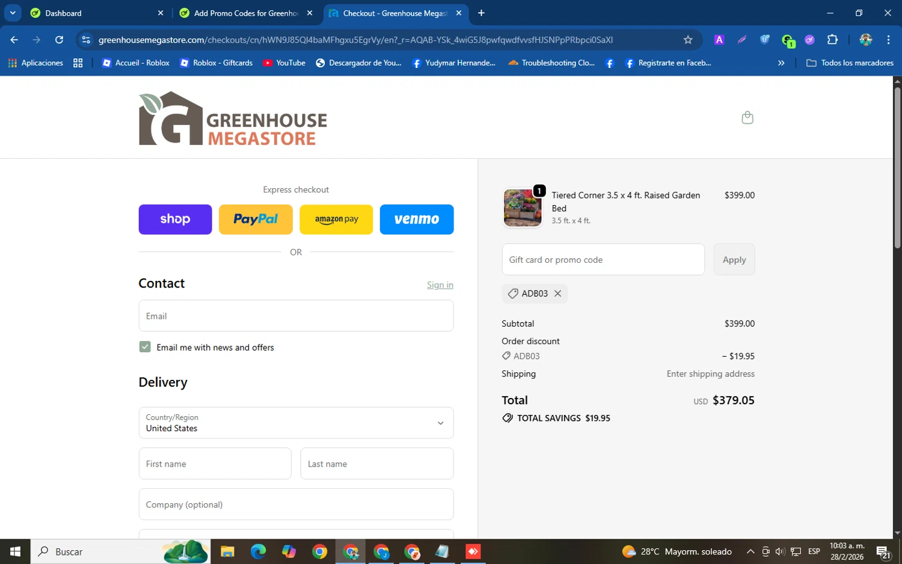The width and height of the screenshot is (902, 564).
Task: Check out with Venmo
Action: pos(417,219)
